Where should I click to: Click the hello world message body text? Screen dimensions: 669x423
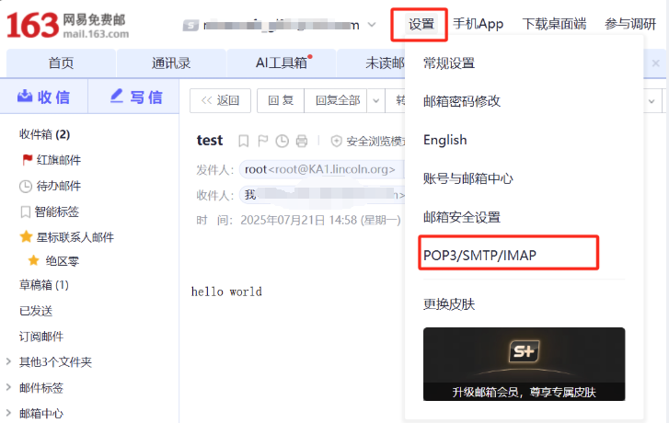(226, 292)
